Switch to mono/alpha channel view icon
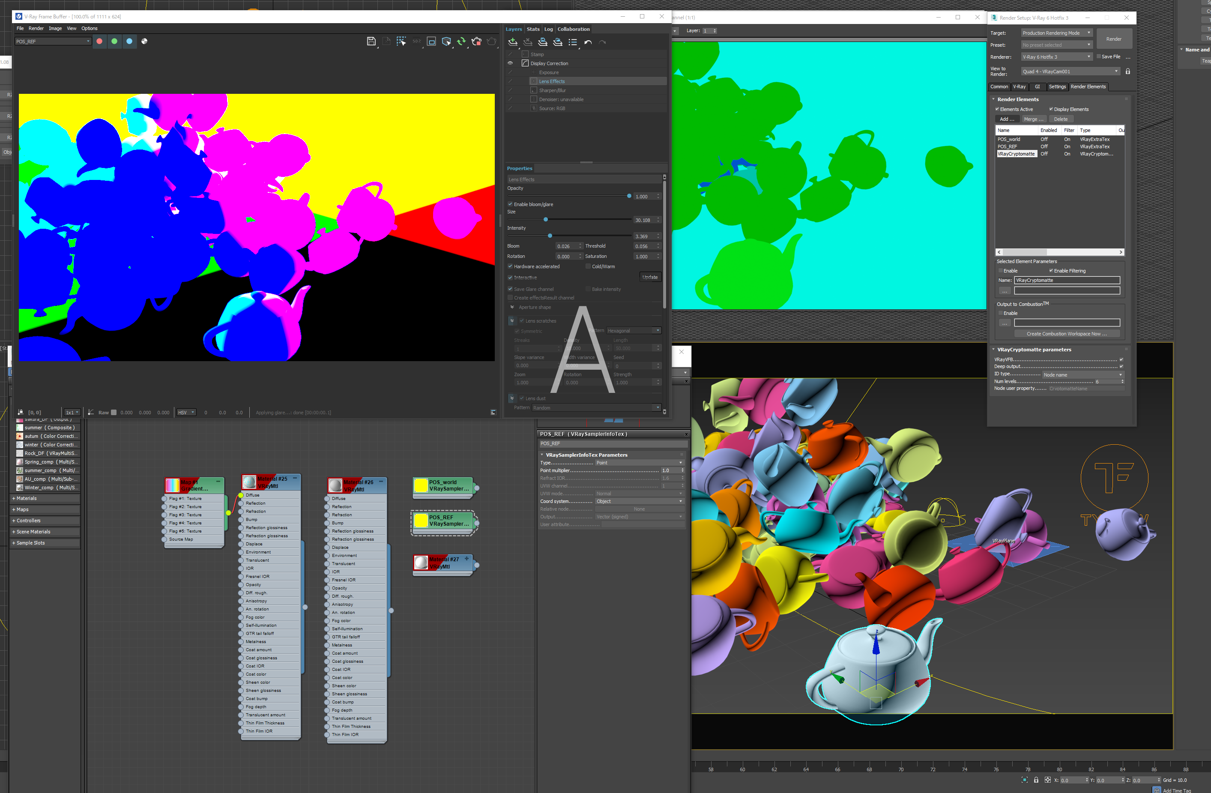This screenshot has height=793, width=1211. pos(144,42)
